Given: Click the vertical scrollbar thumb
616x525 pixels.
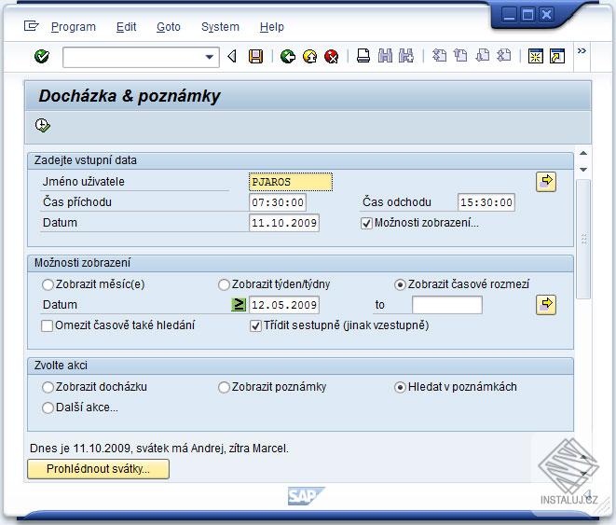Looking at the screenshot, I should point(583,239).
